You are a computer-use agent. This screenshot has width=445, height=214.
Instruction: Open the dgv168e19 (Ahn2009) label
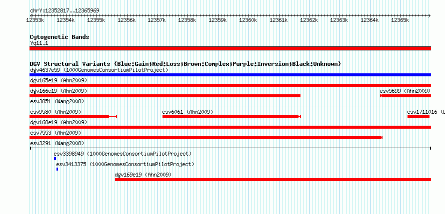(x=58, y=122)
